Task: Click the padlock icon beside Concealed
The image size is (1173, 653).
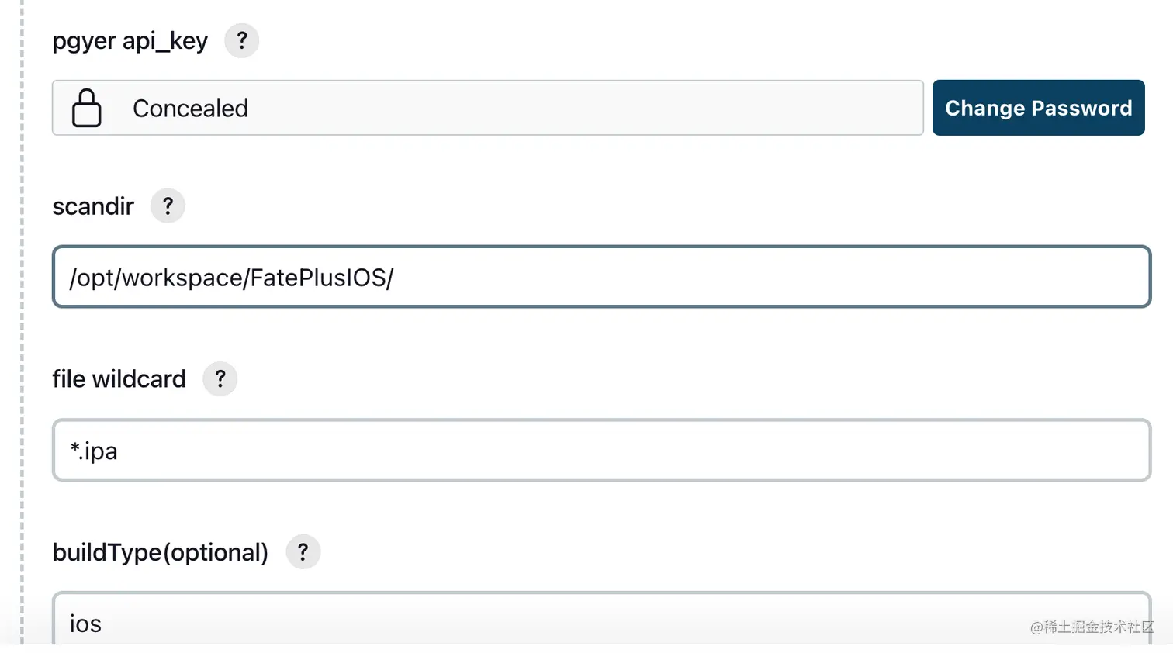Action: [x=86, y=108]
